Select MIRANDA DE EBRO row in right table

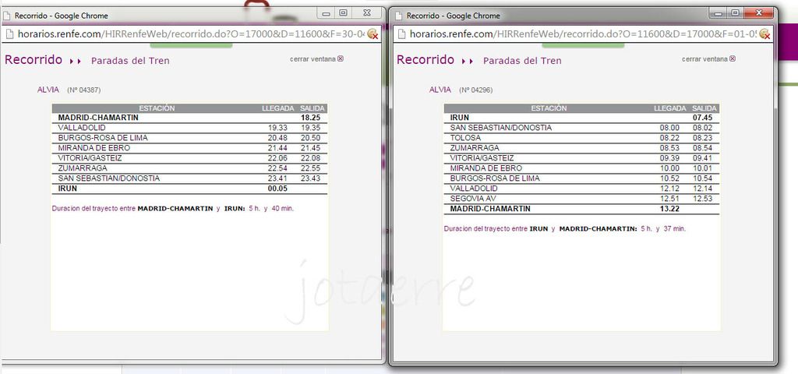click(x=581, y=168)
